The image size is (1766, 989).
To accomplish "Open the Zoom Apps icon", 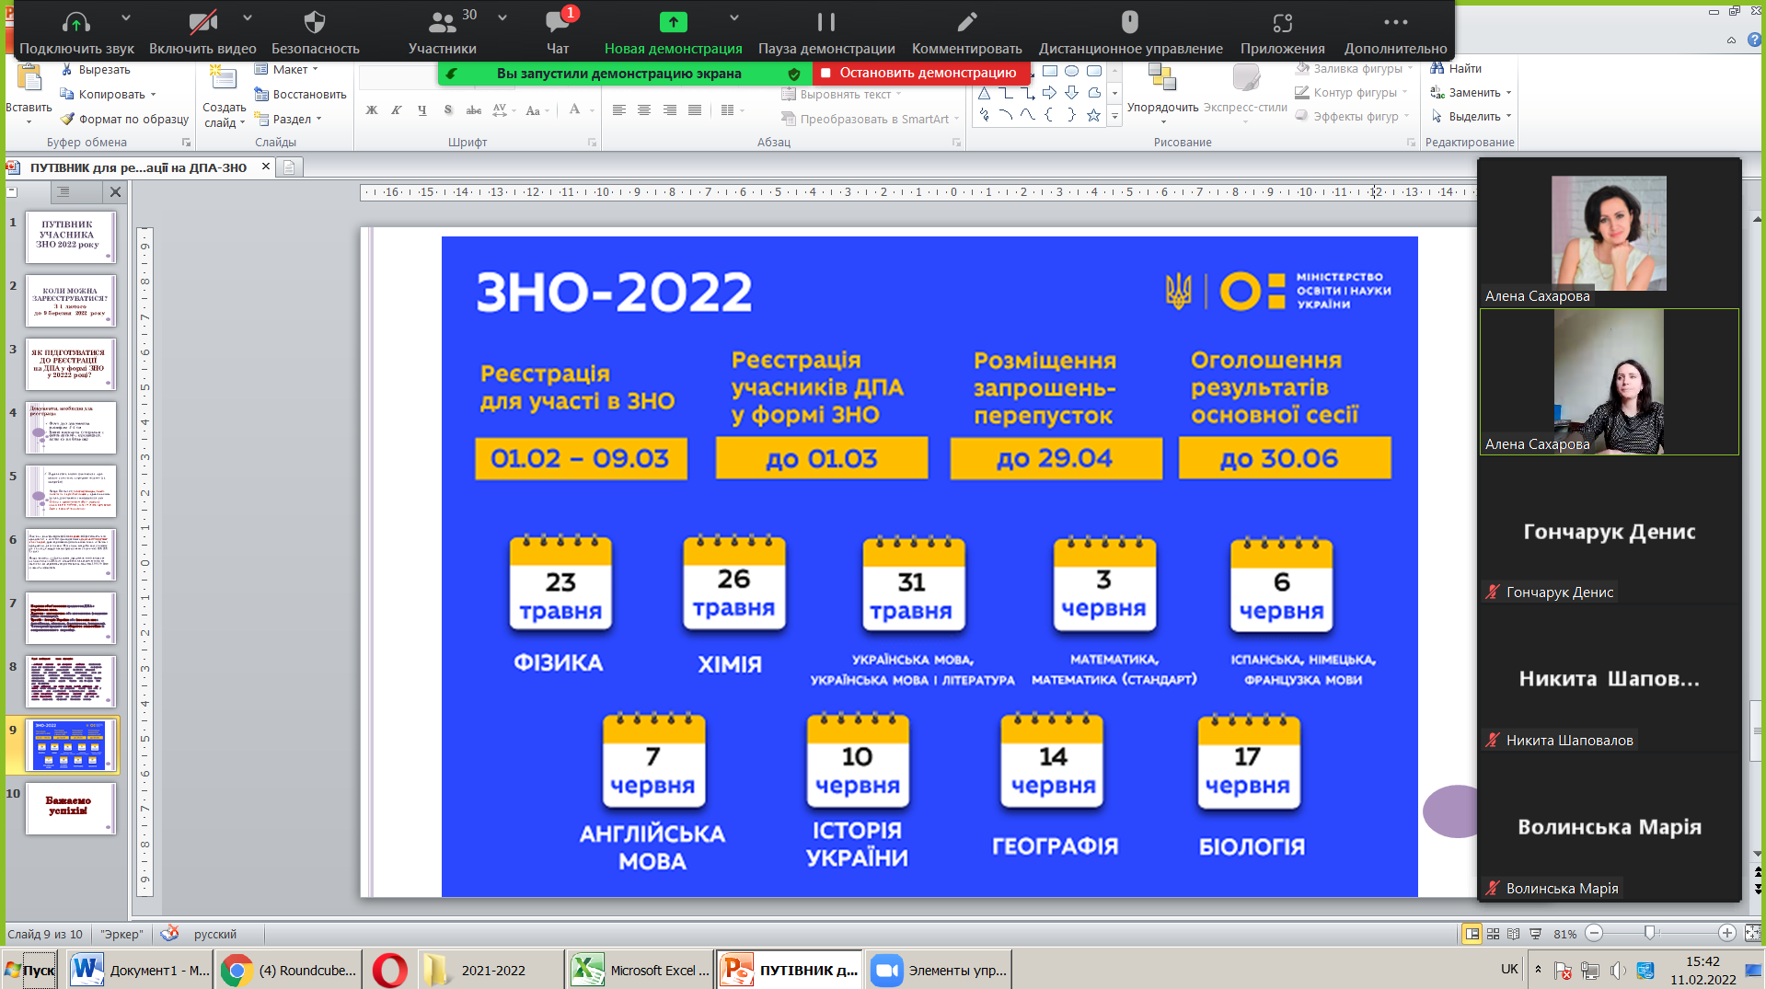I will [x=1282, y=23].
